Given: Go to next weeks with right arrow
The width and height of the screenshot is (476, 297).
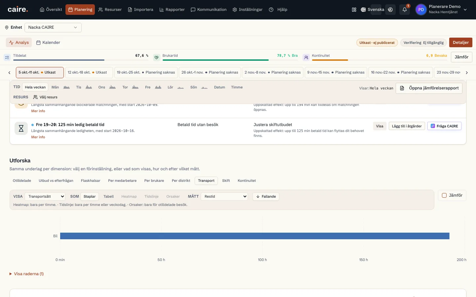Looking at the screenshot, I should coord(466,73).
